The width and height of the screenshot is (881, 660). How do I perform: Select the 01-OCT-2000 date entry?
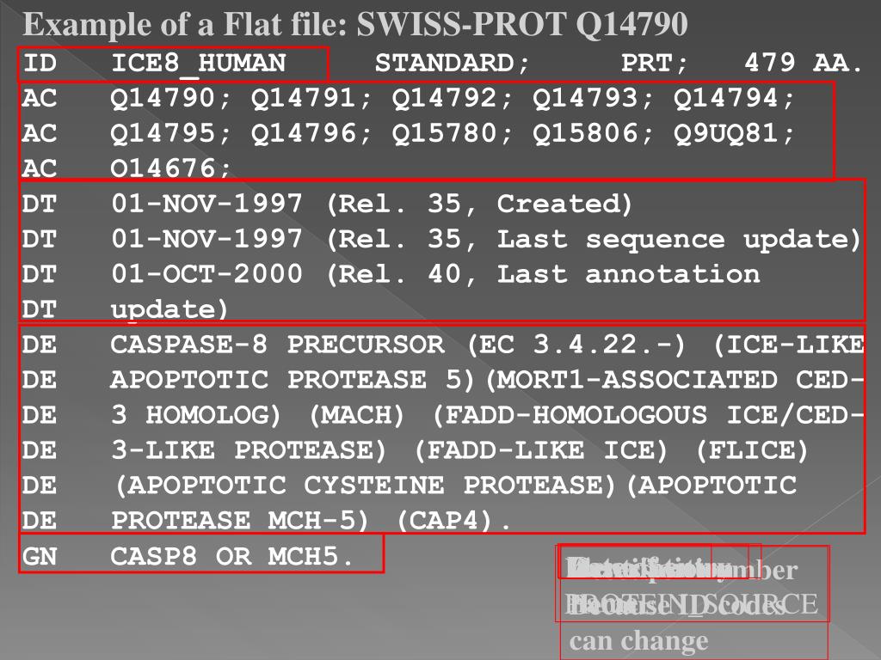pyautogui.click(x=206, y=274)
